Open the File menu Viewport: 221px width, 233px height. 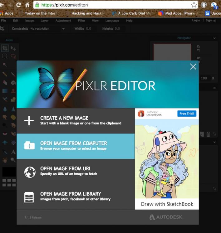coord(3,21)
